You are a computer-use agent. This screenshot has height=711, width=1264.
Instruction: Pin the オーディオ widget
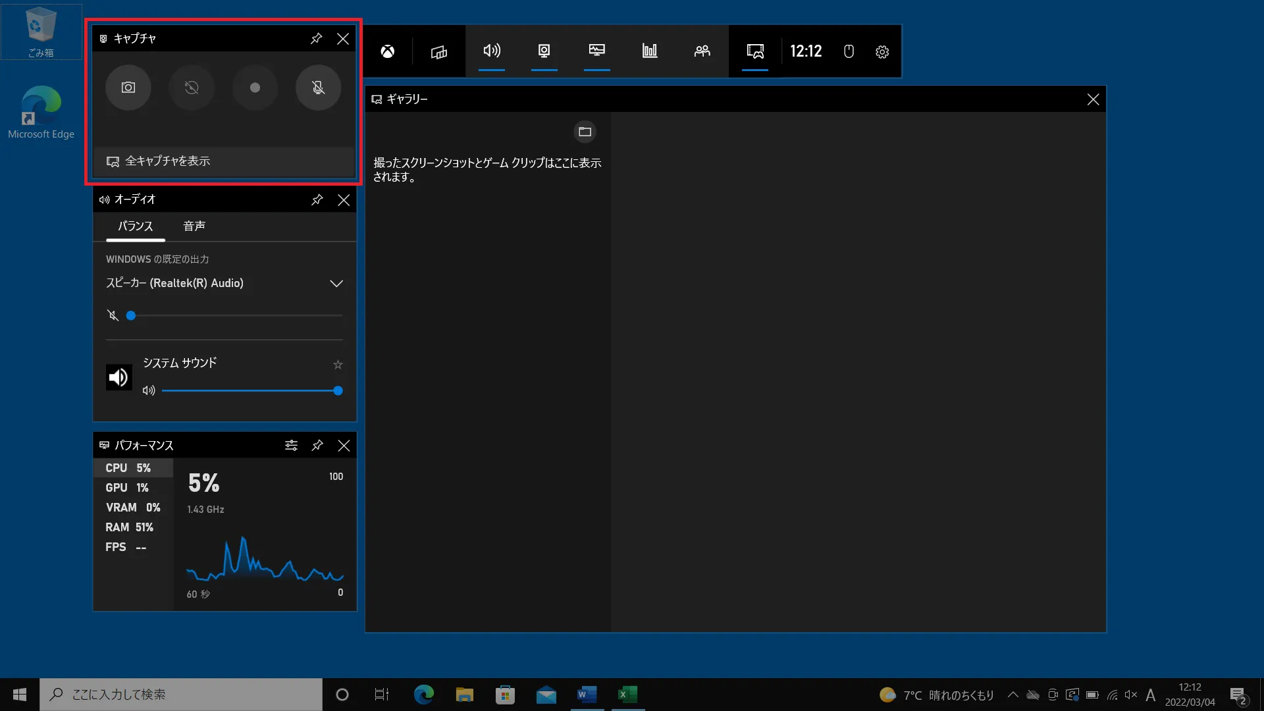(x=317, y=199)
